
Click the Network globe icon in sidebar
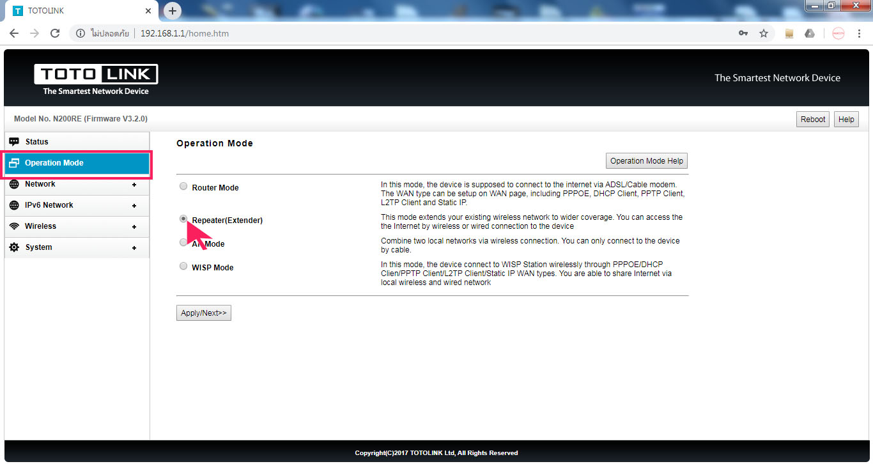14,184
